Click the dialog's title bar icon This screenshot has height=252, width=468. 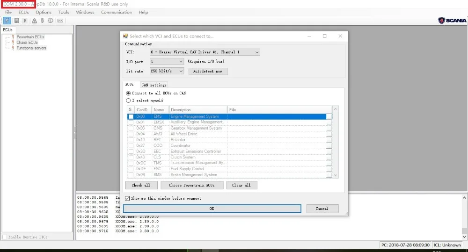(x=125, y=36)
